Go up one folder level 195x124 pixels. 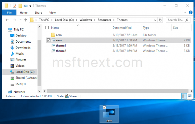point(26,20)
